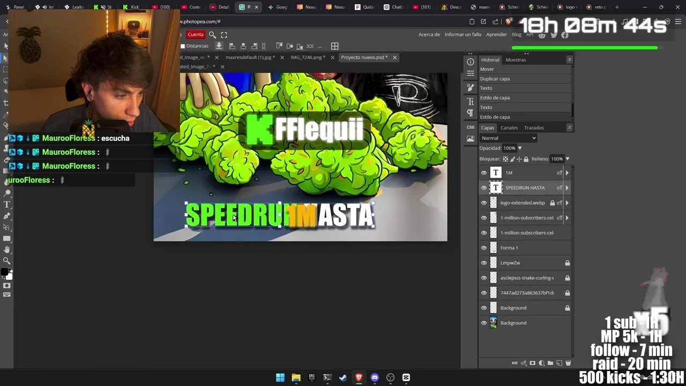The height and width of the screenshot is (386, 686).
Task: Open the CSS panel icon
Action: click(471, 127)
